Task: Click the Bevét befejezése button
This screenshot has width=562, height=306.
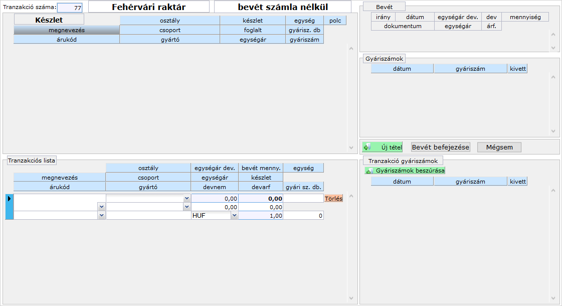Action: pos(441,147)
